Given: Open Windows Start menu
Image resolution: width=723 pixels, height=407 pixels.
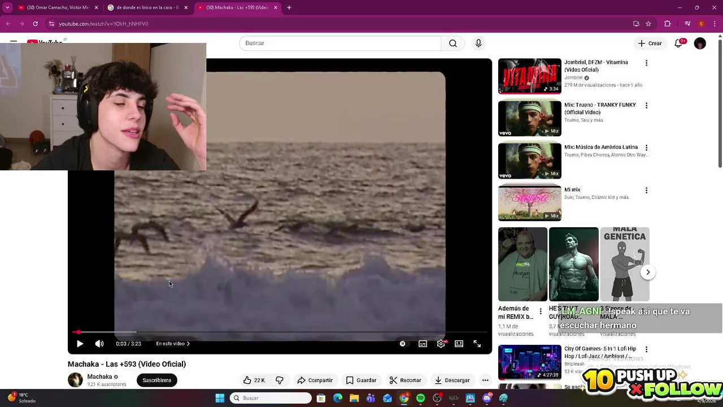Looking at the screenshot, I should click(220, 398).
